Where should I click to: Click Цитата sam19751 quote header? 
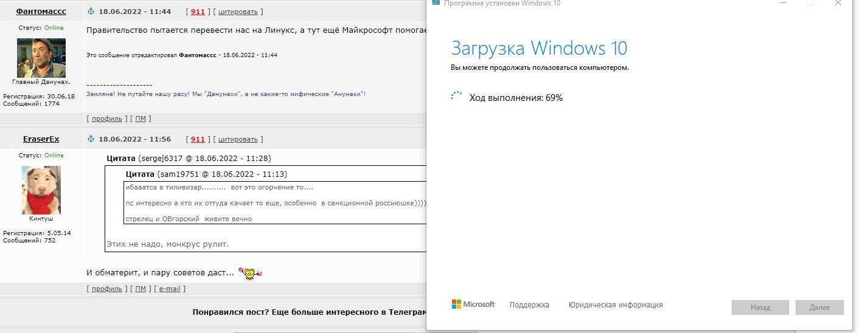(x=206, y=174)
